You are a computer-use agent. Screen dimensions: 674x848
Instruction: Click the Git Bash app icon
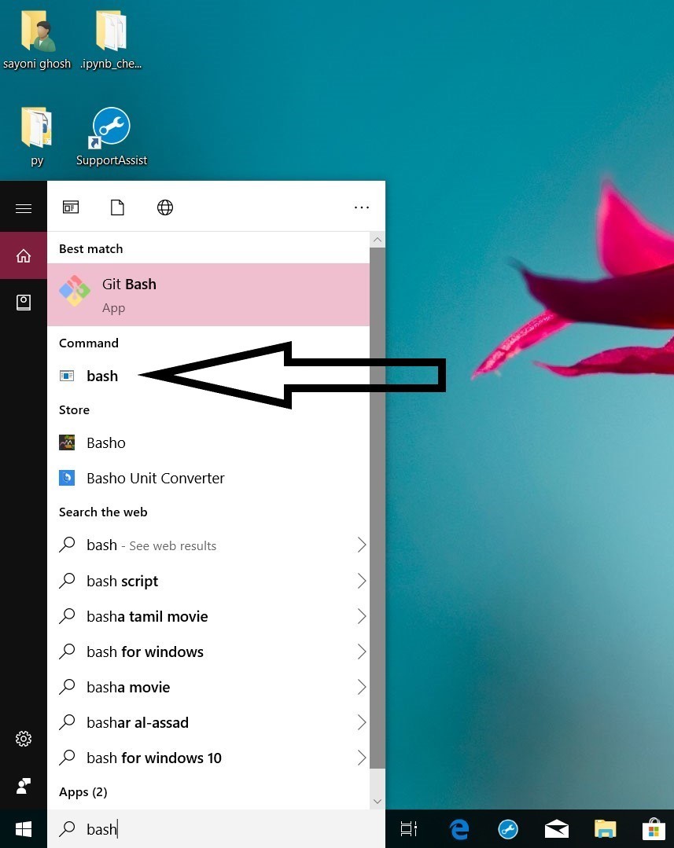coord(75,291)
